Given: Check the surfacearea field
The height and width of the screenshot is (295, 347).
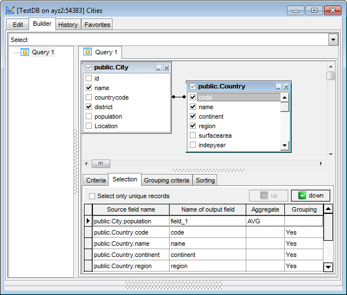Looking at the screenshot, I should (x=193, y=135).
